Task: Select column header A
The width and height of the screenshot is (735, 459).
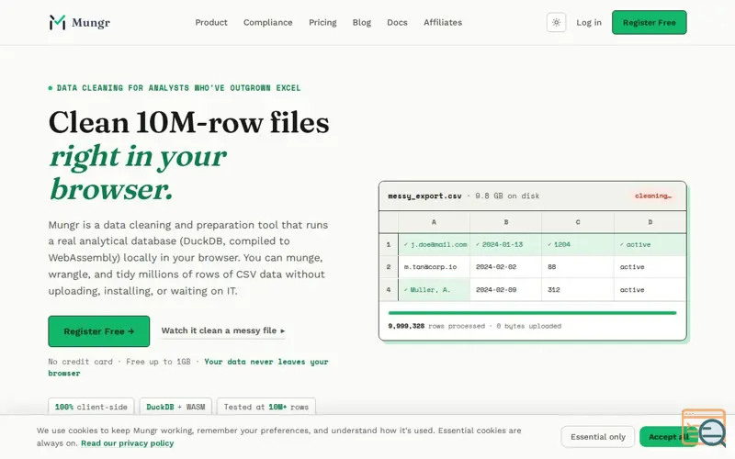Action: (434, 222)
